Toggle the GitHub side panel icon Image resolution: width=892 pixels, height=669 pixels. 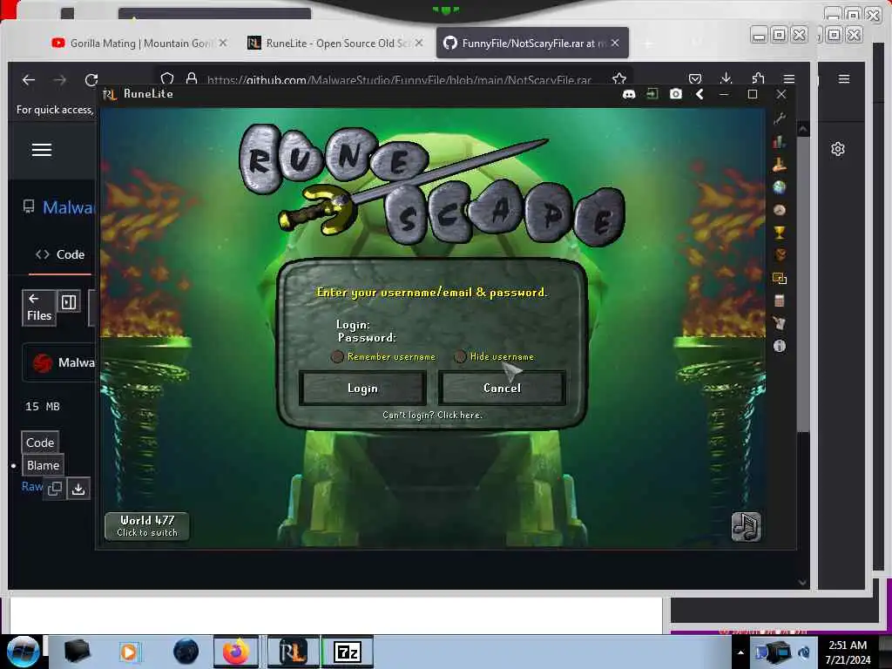click(69, 302)
